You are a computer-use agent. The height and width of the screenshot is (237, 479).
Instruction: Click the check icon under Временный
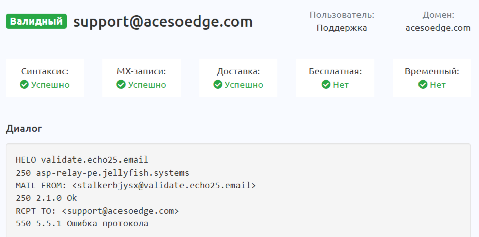(x=423, y=85)
